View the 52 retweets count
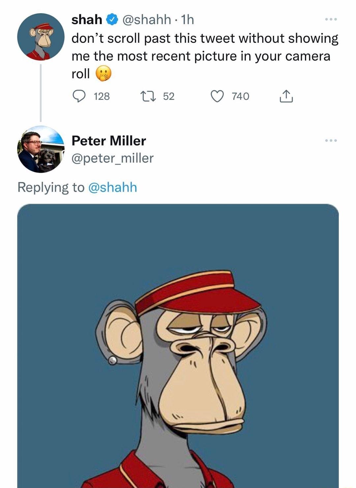The height and width of the screenshot is (488, 356). tap(168, 96)
